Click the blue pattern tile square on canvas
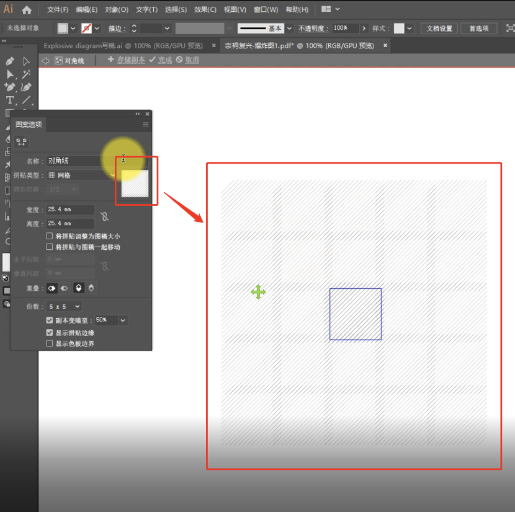 click(356, 314)
